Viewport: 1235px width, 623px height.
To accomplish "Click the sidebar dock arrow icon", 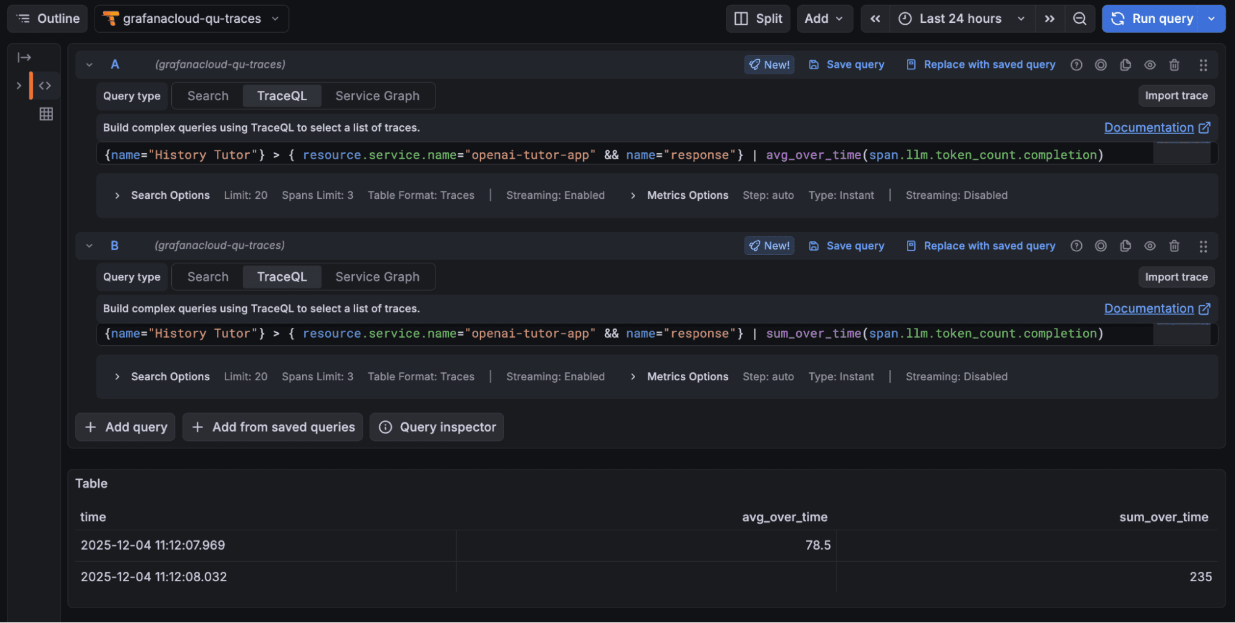I will 24,57.
